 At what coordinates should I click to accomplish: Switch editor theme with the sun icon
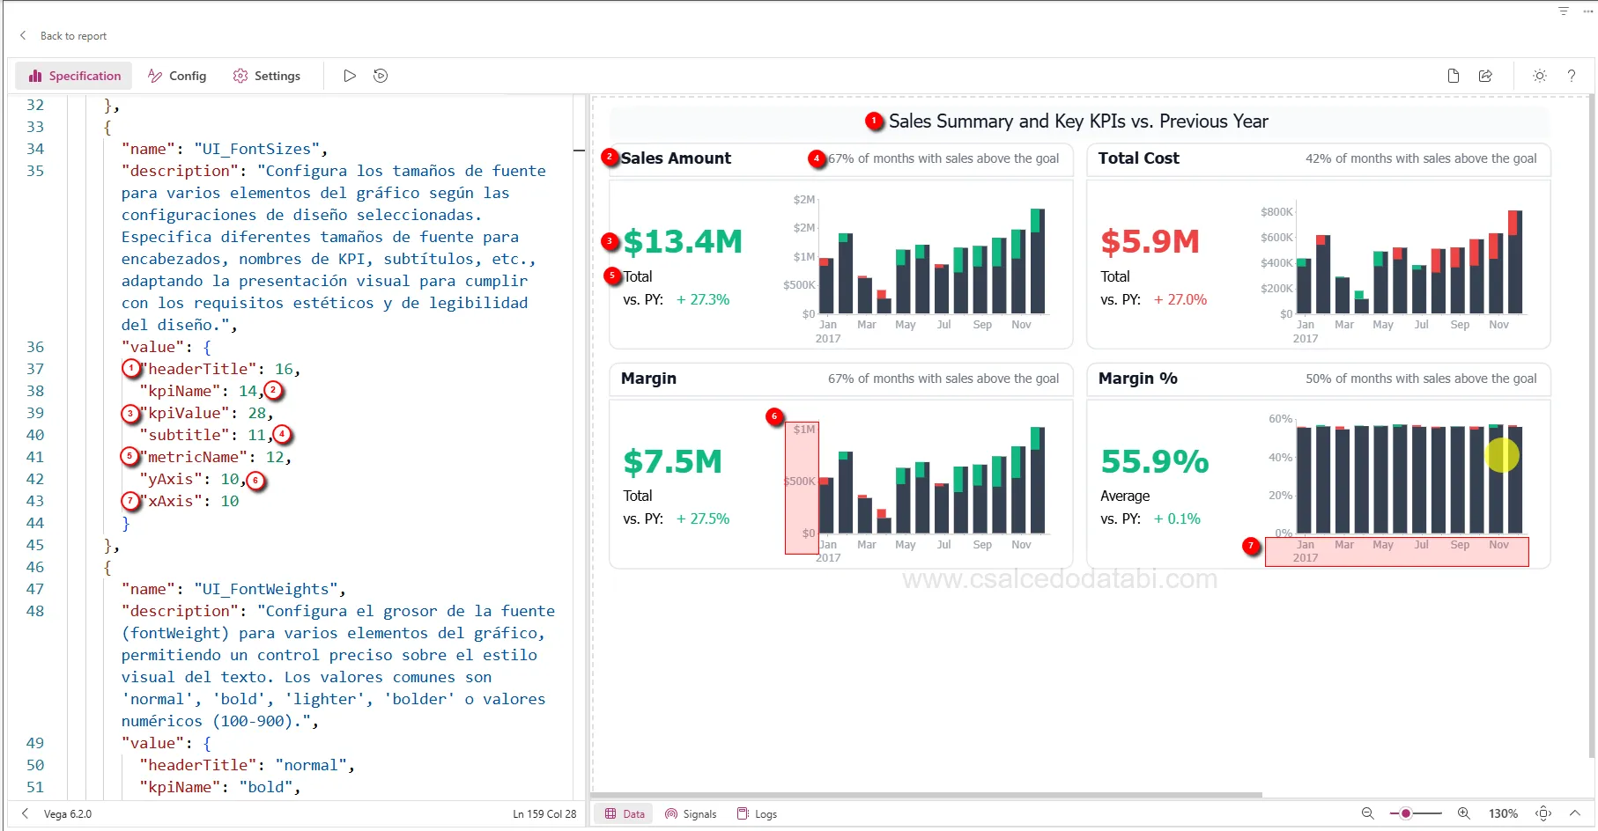pyautogui.click(x=1540, y=76)
